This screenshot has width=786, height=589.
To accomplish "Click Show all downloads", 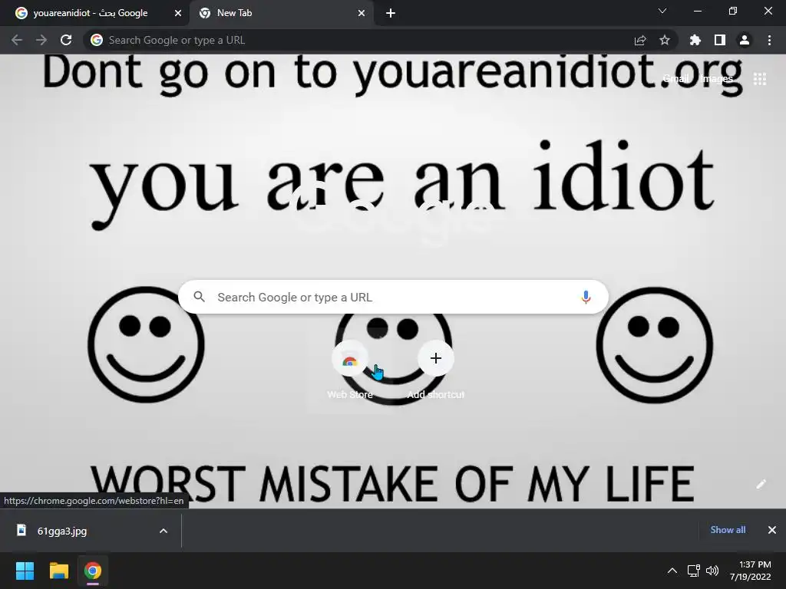I will click(728, 530).
